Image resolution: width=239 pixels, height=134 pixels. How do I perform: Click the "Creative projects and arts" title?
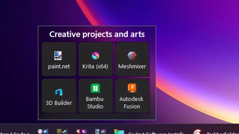(97, 34)
